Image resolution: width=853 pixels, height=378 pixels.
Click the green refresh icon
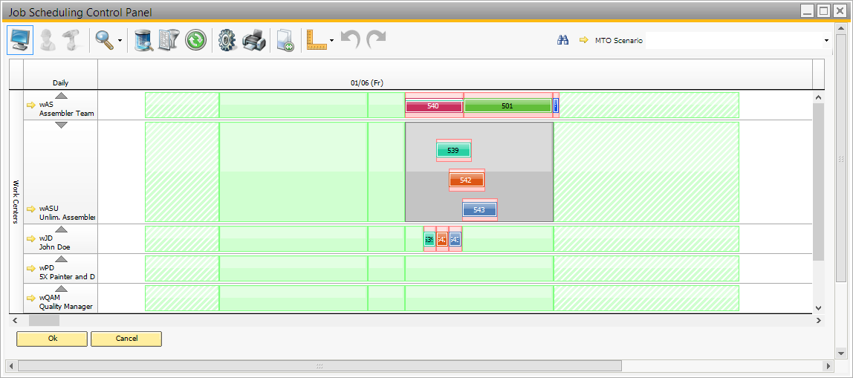(x=195, y=40)
